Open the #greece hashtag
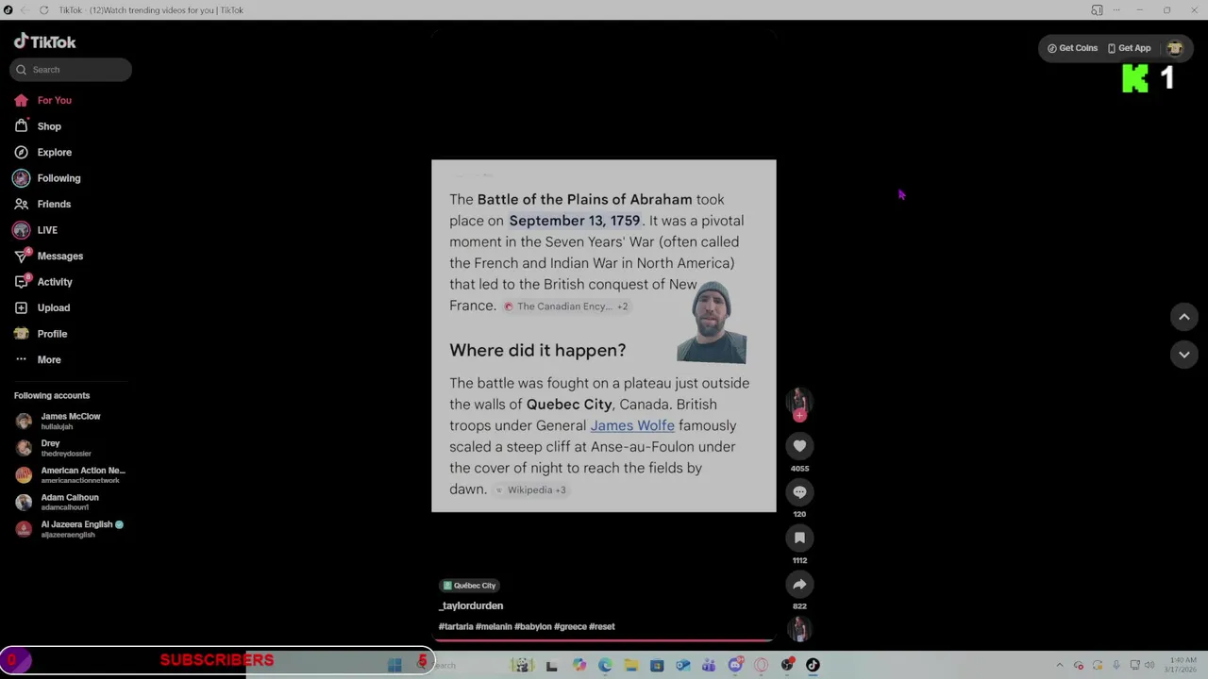Viewport: 1208px width, 679px height. pos(570,626)
